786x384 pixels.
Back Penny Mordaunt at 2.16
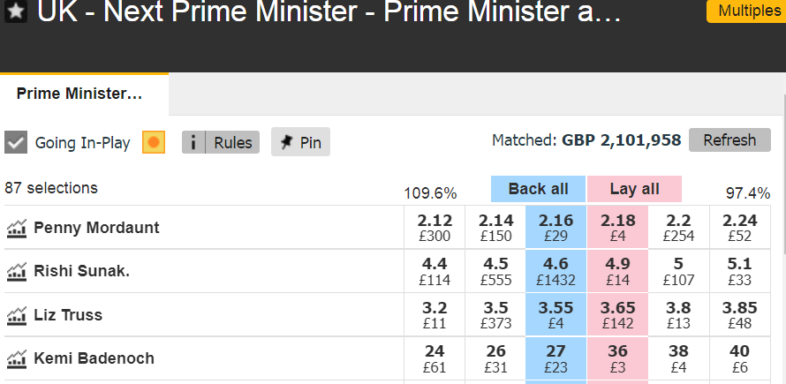coord(555,228)
